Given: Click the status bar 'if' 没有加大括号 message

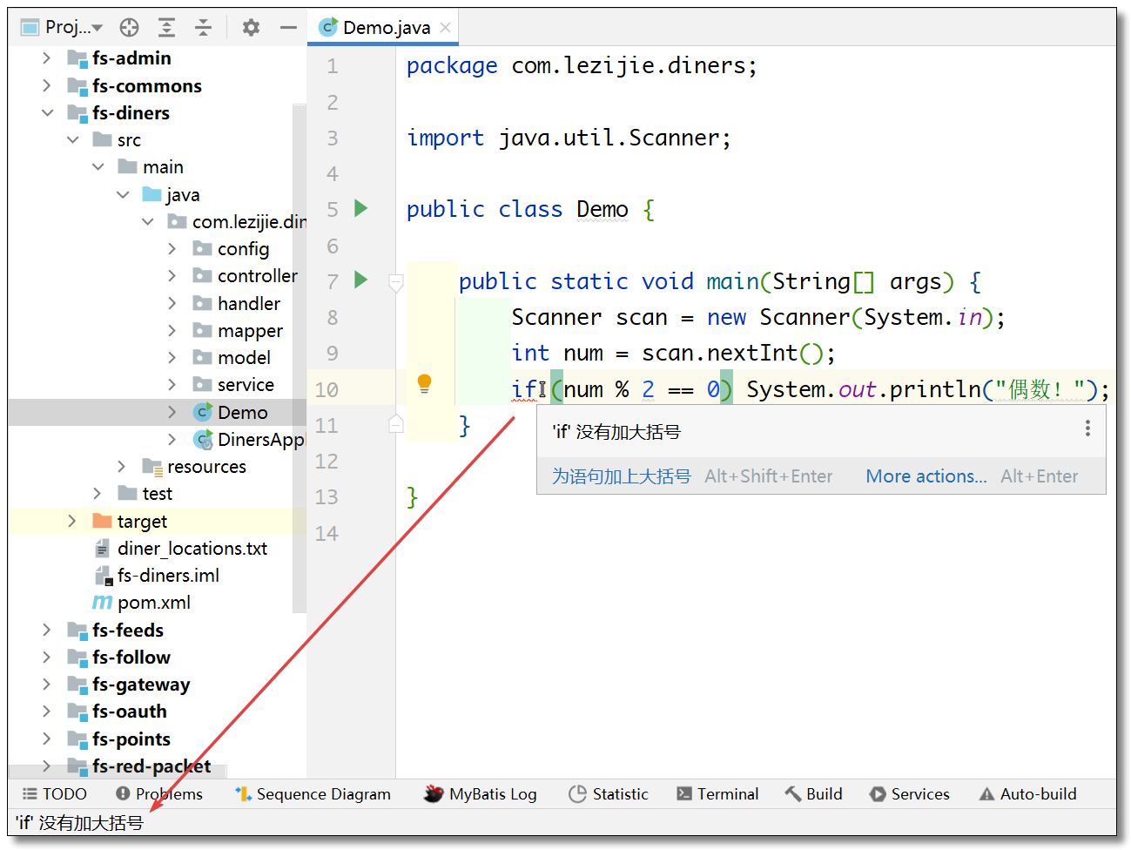Looking at the screenshot, I should click(79, 823).
